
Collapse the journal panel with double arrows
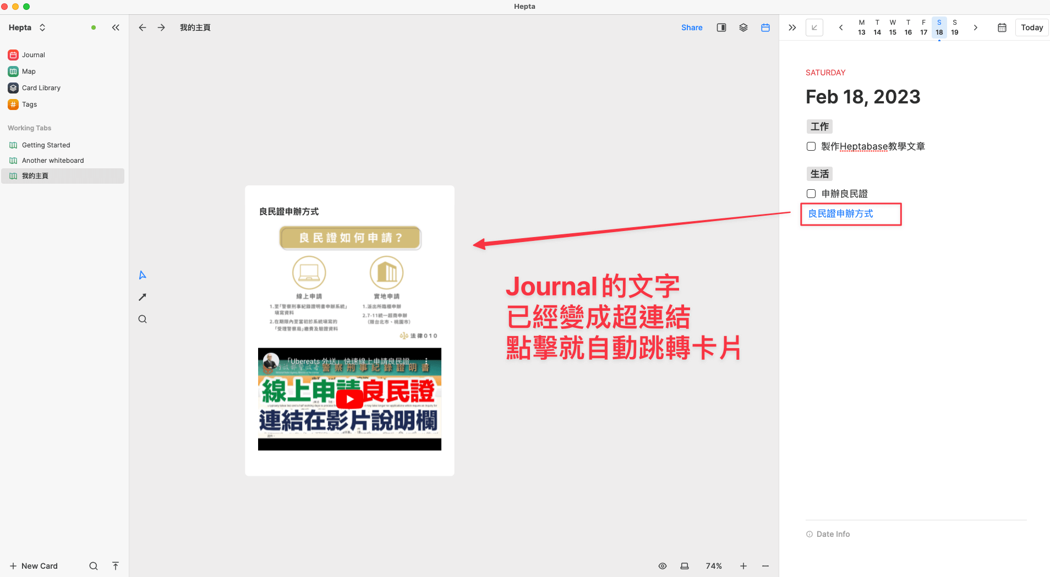pos(791,27)
